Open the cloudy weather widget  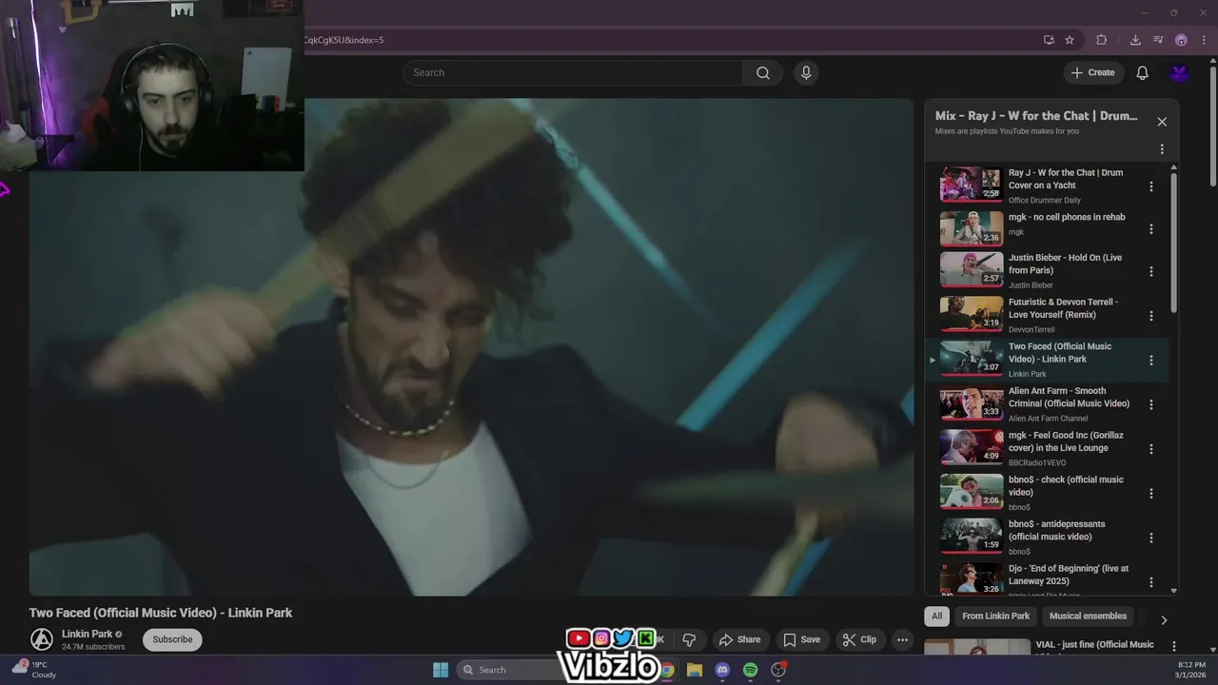[34, 670]
